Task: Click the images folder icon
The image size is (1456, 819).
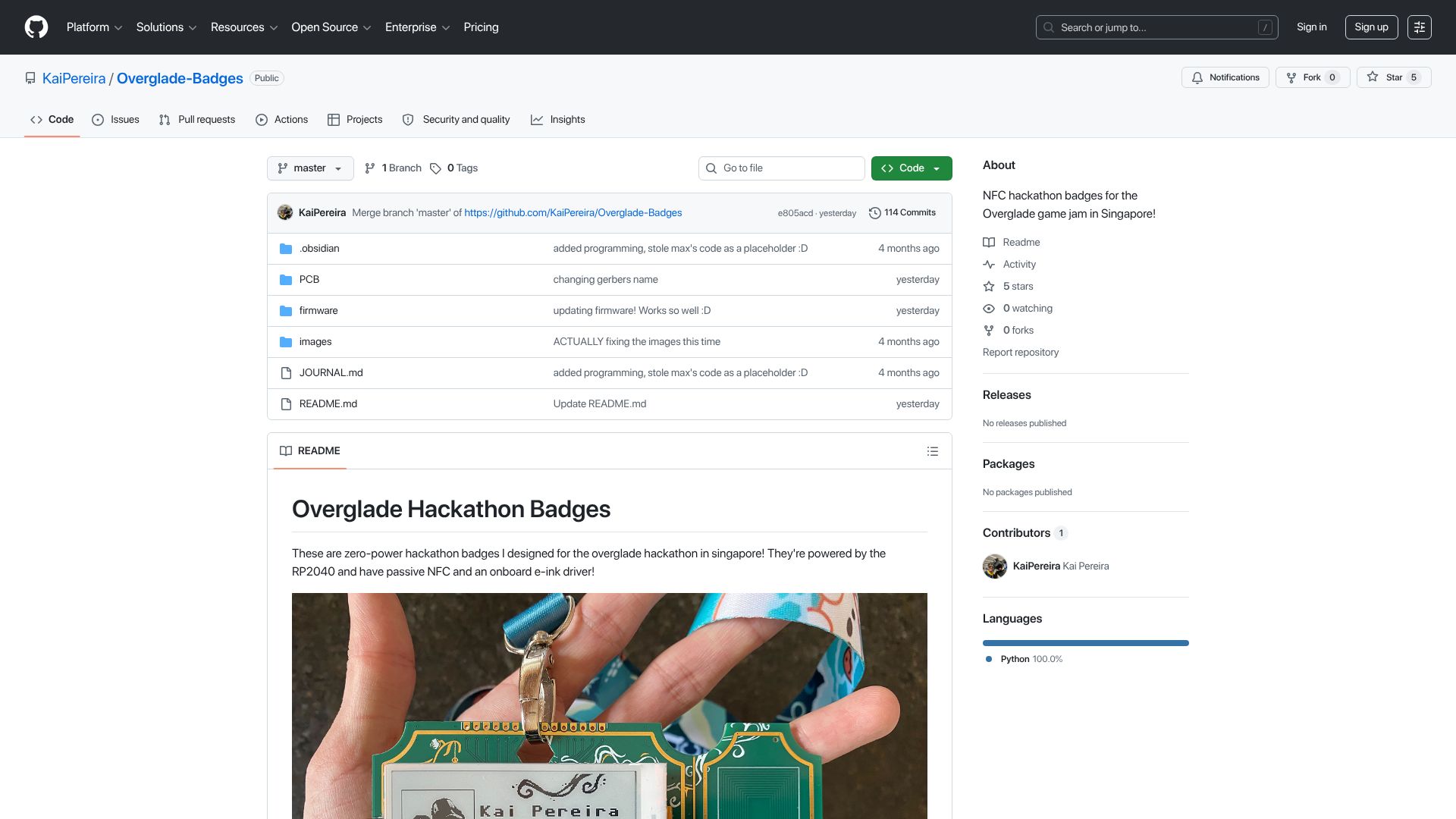Action: tap(286, 342)
